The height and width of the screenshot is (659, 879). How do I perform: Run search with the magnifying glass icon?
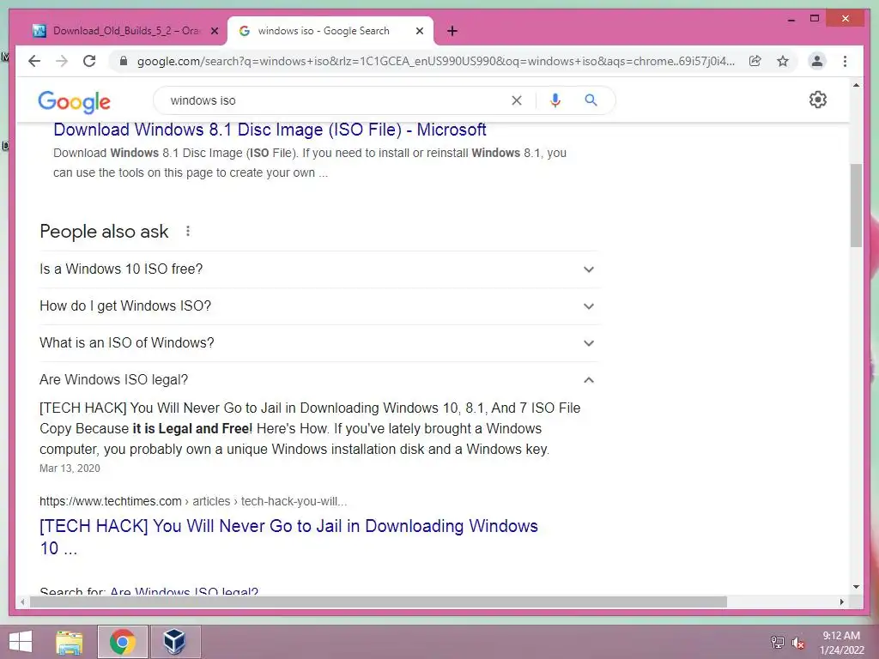coord(591,100)
